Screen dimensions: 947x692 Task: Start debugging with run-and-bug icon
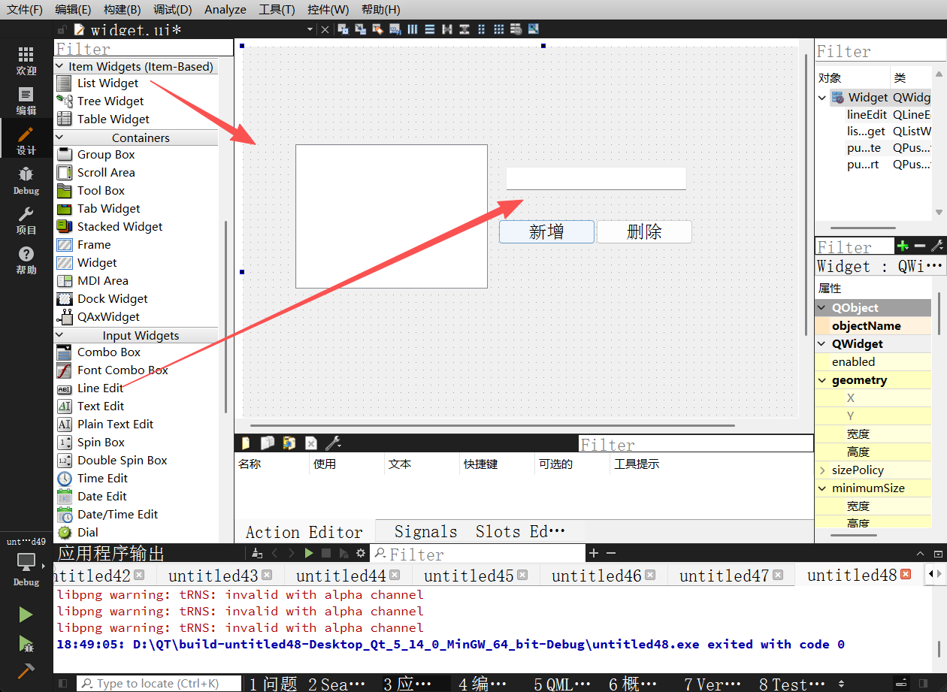coord(26,643)
